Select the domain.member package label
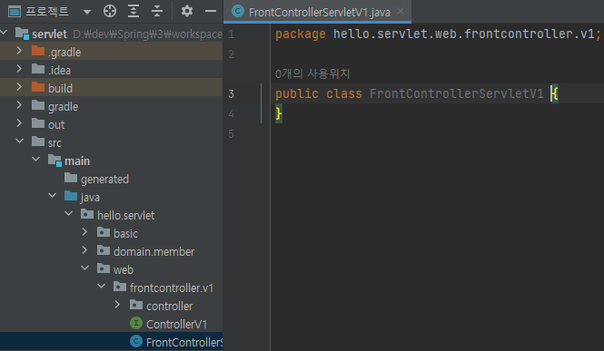The height and width of the screenshot is (351, 604). click(x=154, y=252)
